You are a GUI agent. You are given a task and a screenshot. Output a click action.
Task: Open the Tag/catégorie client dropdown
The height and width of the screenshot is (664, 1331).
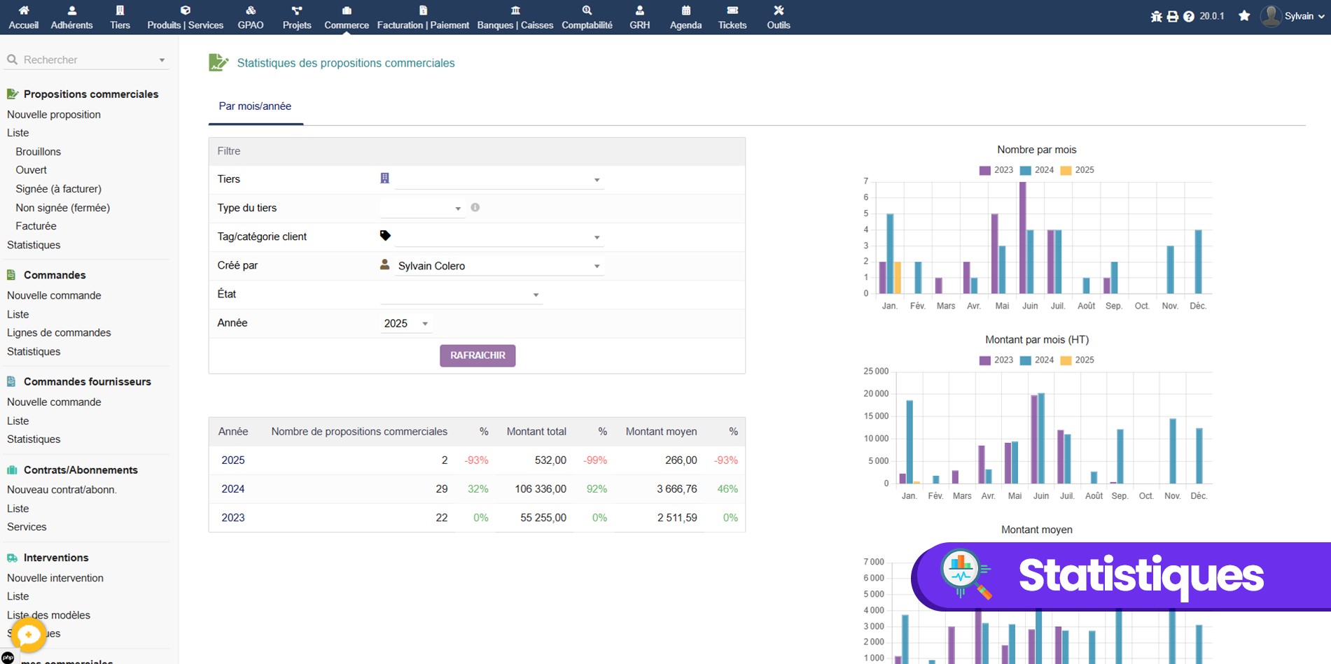(499, 237)
